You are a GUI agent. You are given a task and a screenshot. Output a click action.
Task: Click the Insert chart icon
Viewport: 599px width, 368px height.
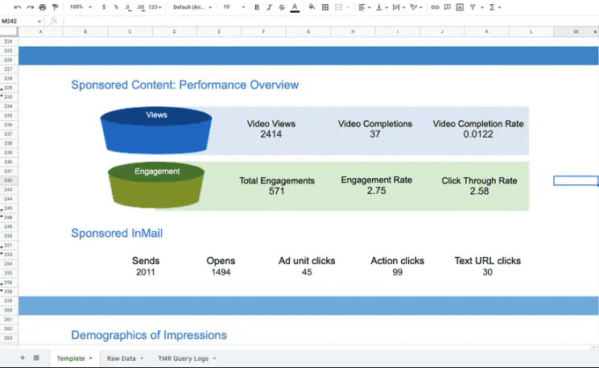[x=460, y=7]
